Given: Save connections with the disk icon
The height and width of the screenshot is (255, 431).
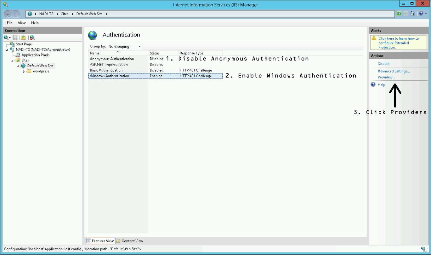Looking at the screenshot, I should (15, 38).
